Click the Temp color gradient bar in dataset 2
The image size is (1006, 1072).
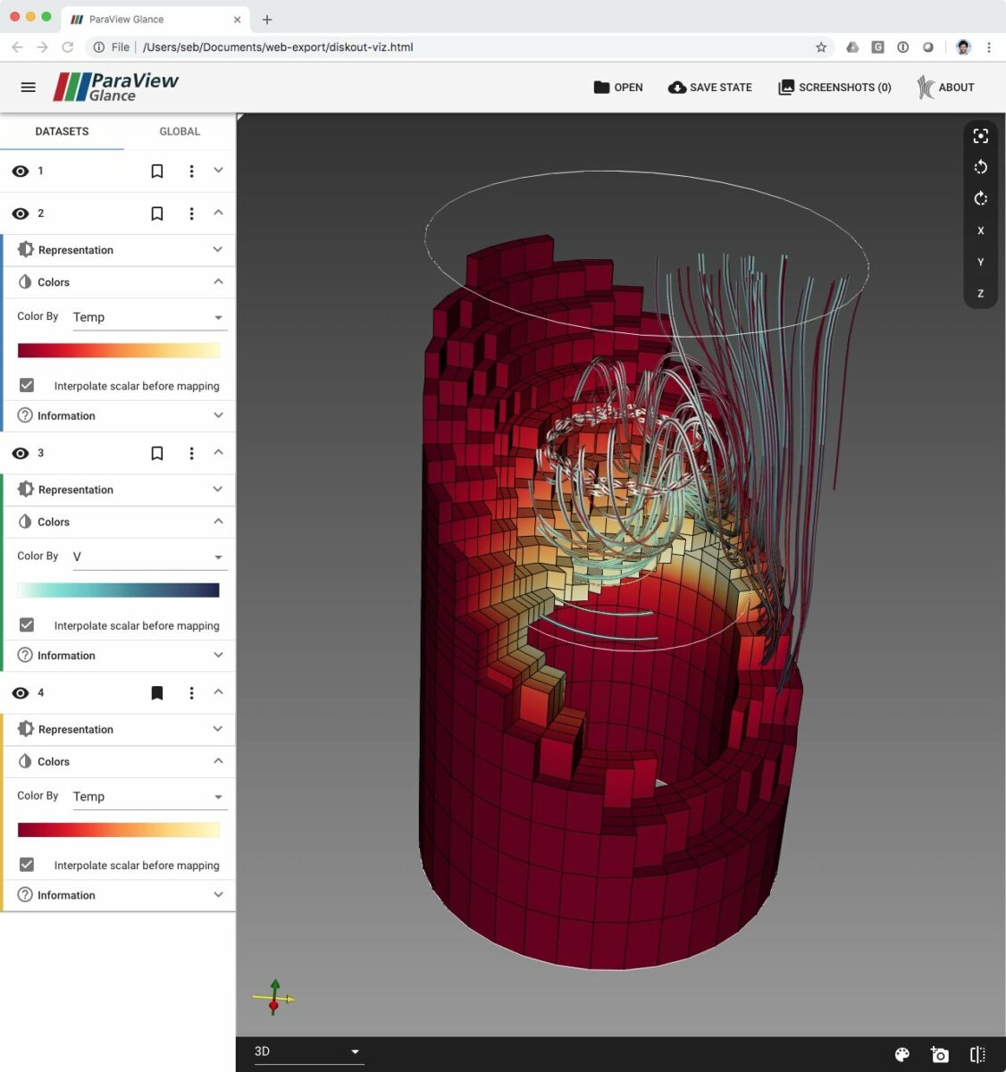(x=118, y=350)
